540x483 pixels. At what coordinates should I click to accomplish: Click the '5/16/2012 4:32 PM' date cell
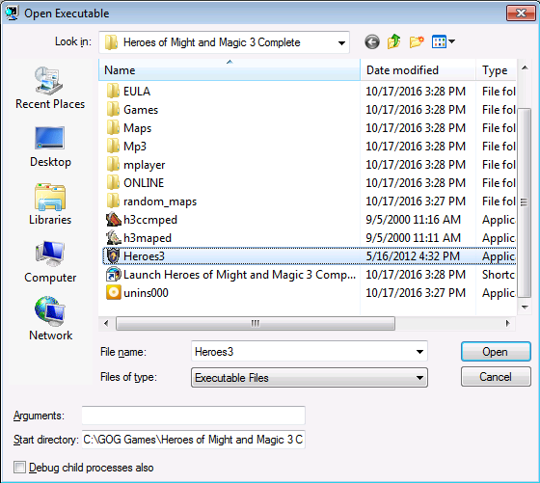413,256
